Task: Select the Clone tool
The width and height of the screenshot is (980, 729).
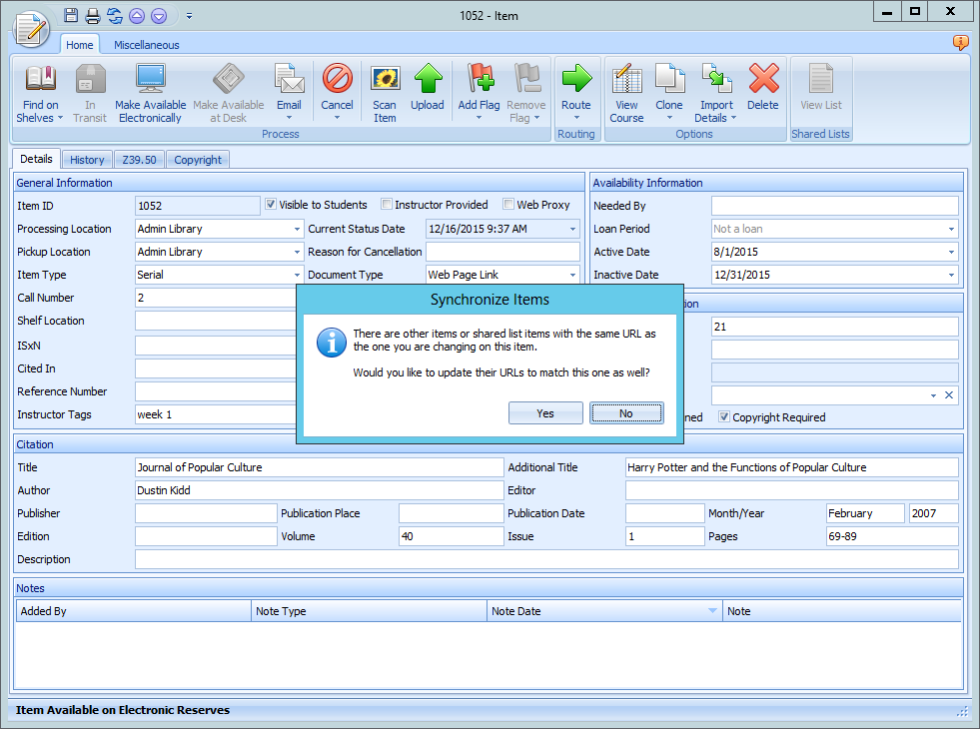Action: pos(669,90)
